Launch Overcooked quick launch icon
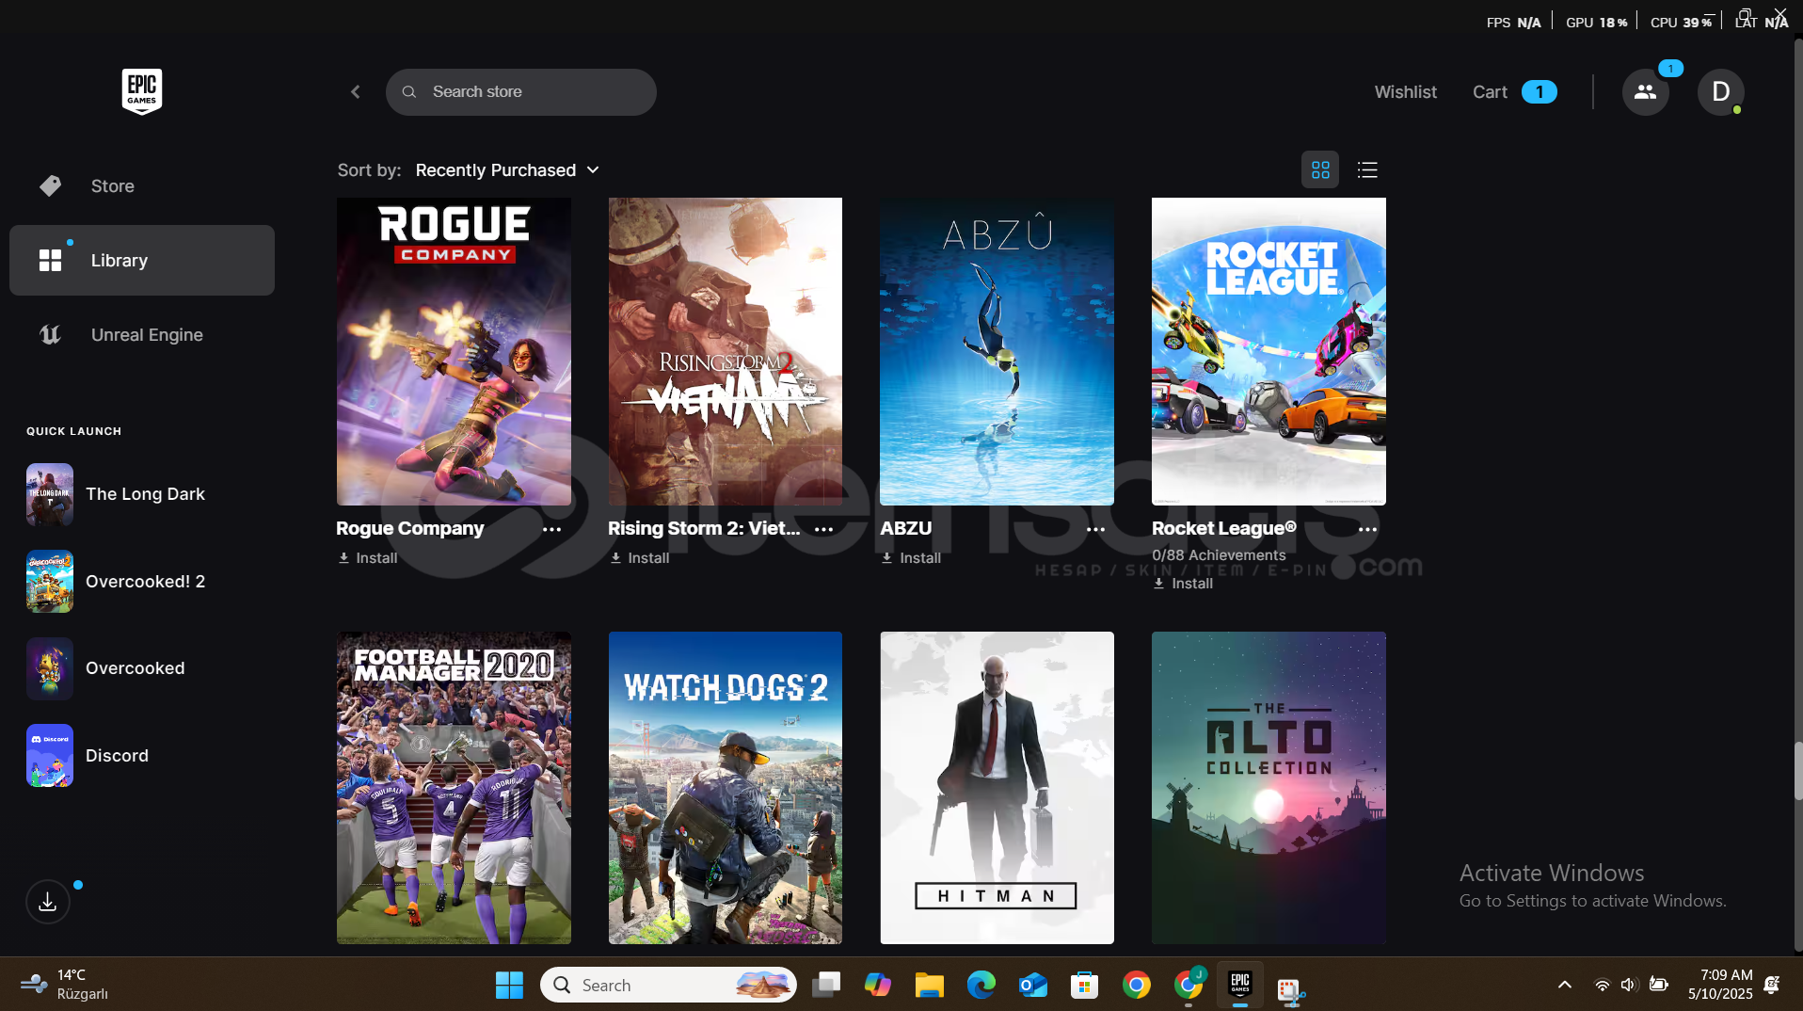The width and height of the screenshot is (1803, 1011). (x=50, y=668)
